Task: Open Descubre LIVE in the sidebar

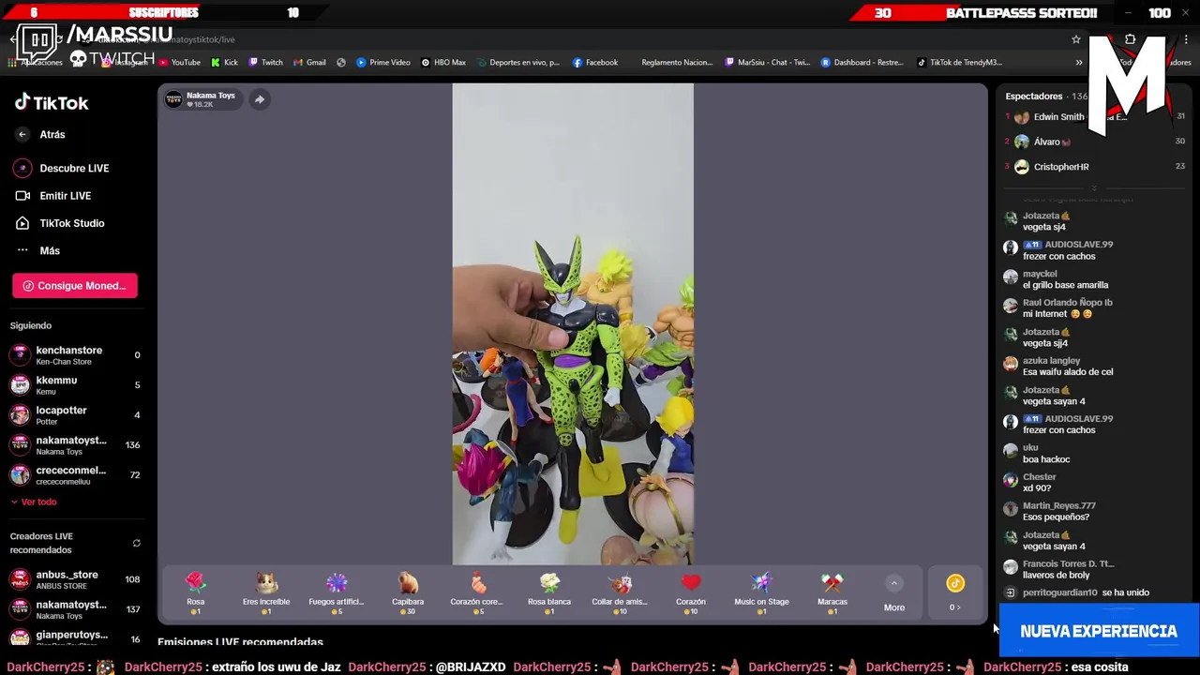Action: (62, 168)
